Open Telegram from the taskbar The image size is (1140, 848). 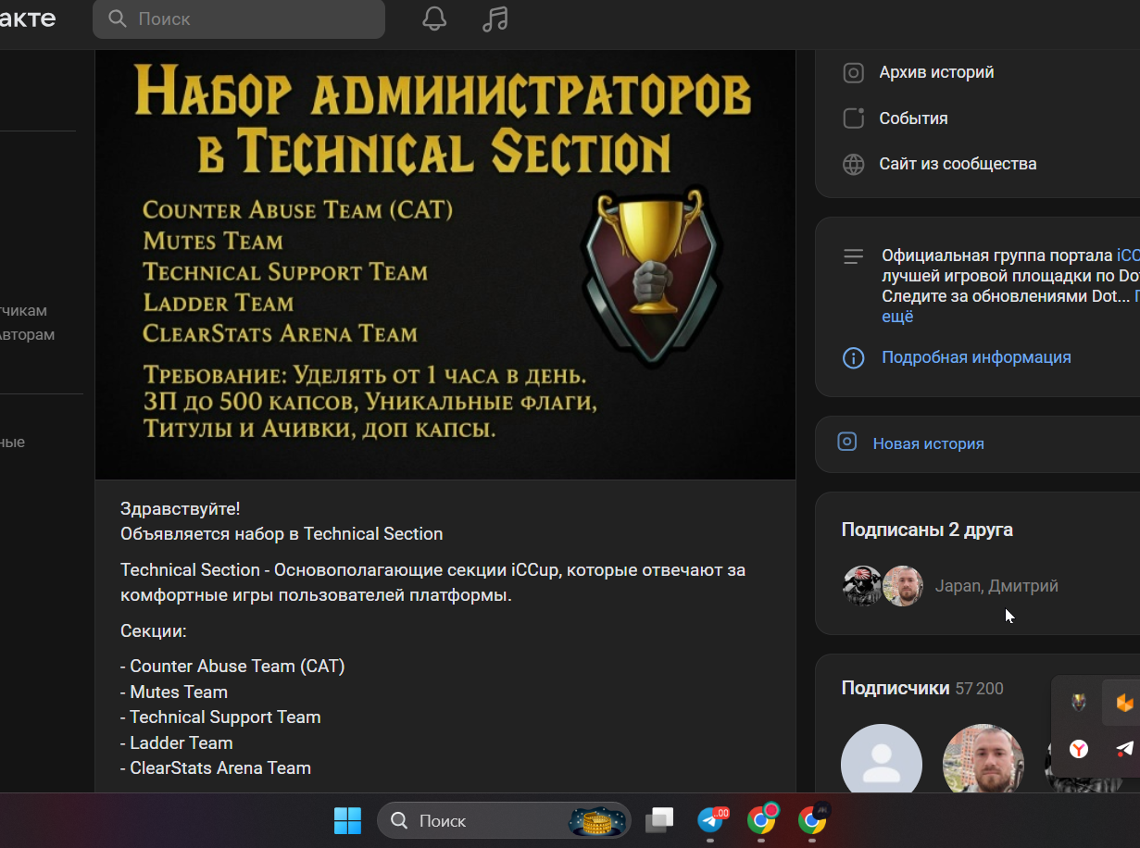click(x=711, y=820)
